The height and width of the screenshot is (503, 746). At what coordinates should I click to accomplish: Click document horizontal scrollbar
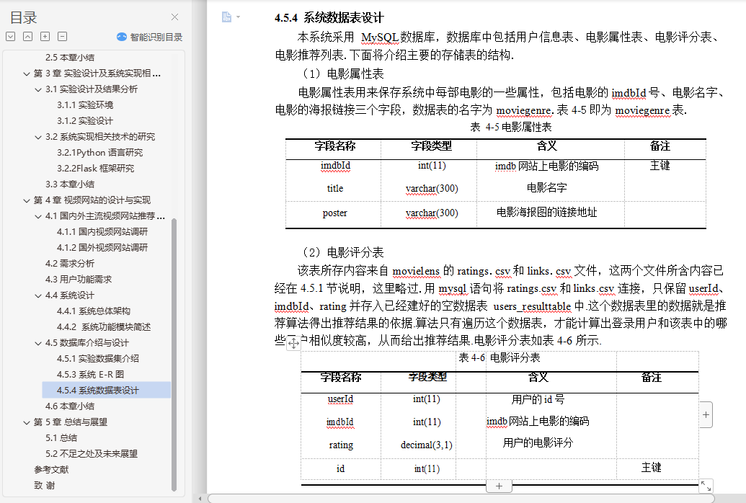click(461, 498)
